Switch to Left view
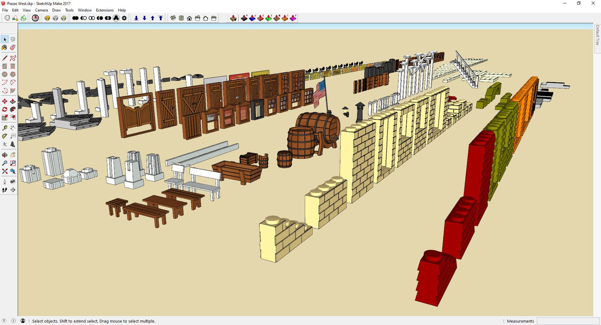This screenshot has height=325, width=601. [x=214, y=18]
